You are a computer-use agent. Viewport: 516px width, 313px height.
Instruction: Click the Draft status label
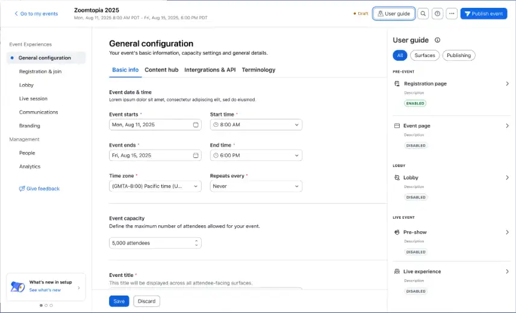tap(361, 13)
